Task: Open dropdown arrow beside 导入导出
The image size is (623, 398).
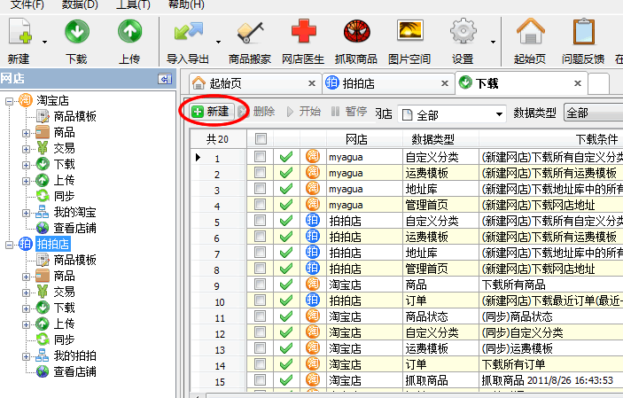Action: (x=218, y=42)
